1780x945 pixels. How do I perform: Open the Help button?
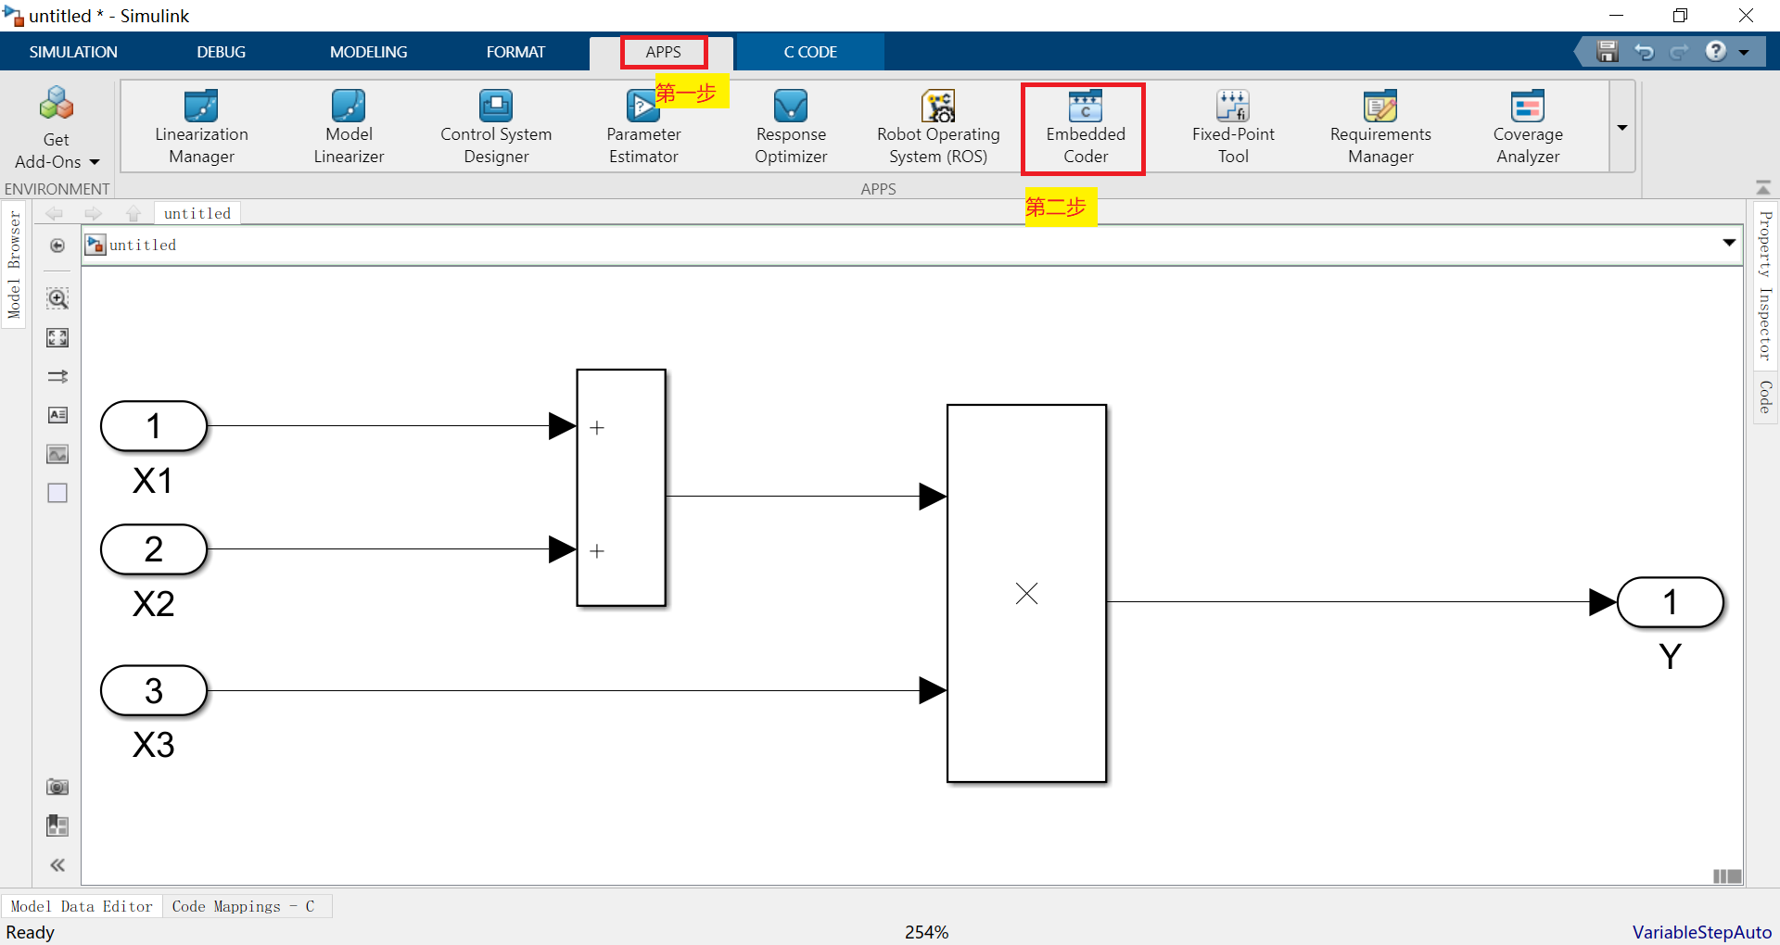[1716, 51]
